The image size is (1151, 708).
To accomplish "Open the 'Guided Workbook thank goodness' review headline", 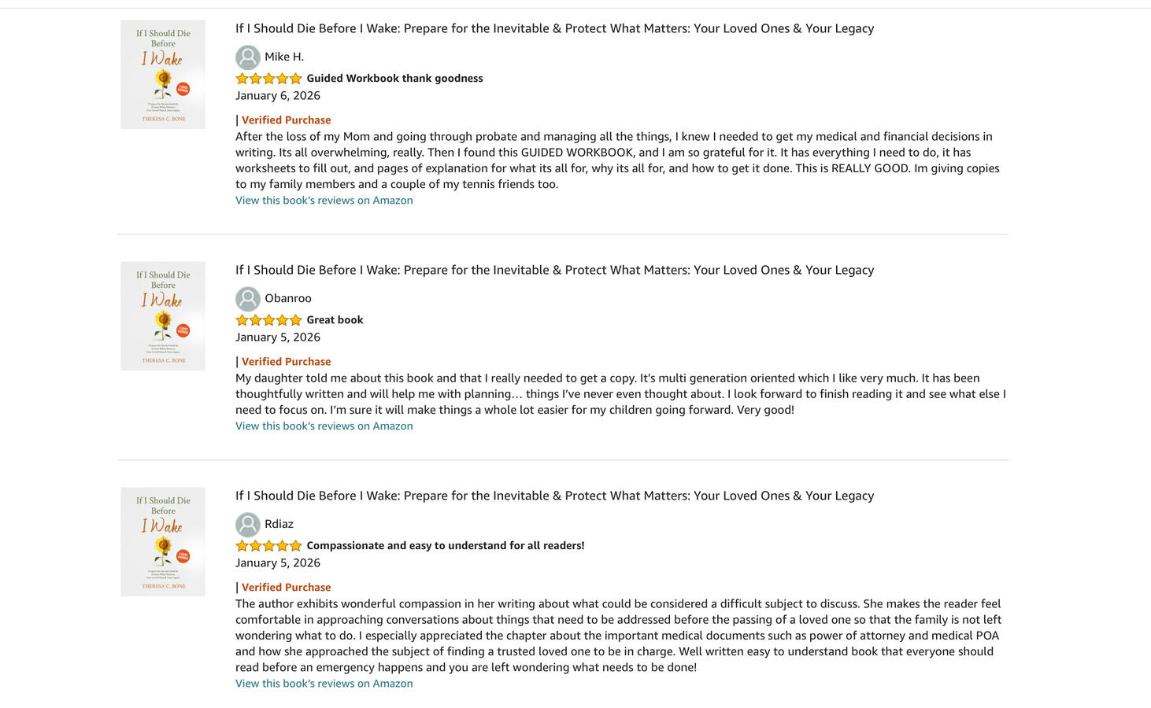I will tap(394, 79).
